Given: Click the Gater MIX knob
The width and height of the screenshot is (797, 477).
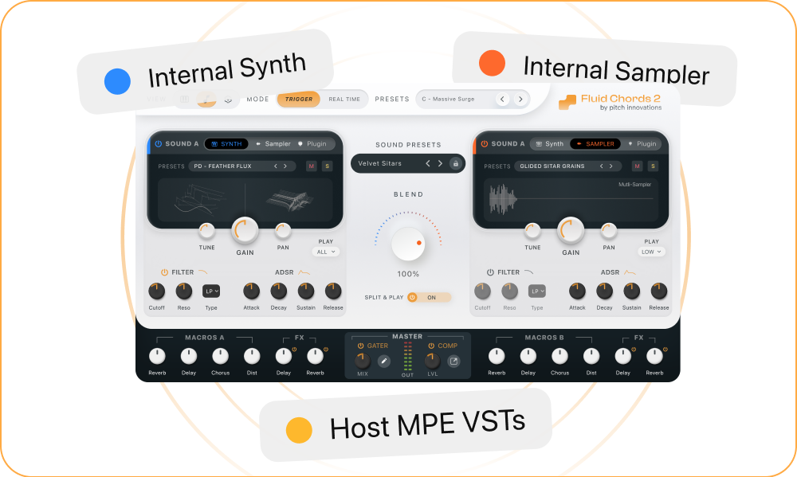Looking at the screenshot, I should tap(363, 362).
